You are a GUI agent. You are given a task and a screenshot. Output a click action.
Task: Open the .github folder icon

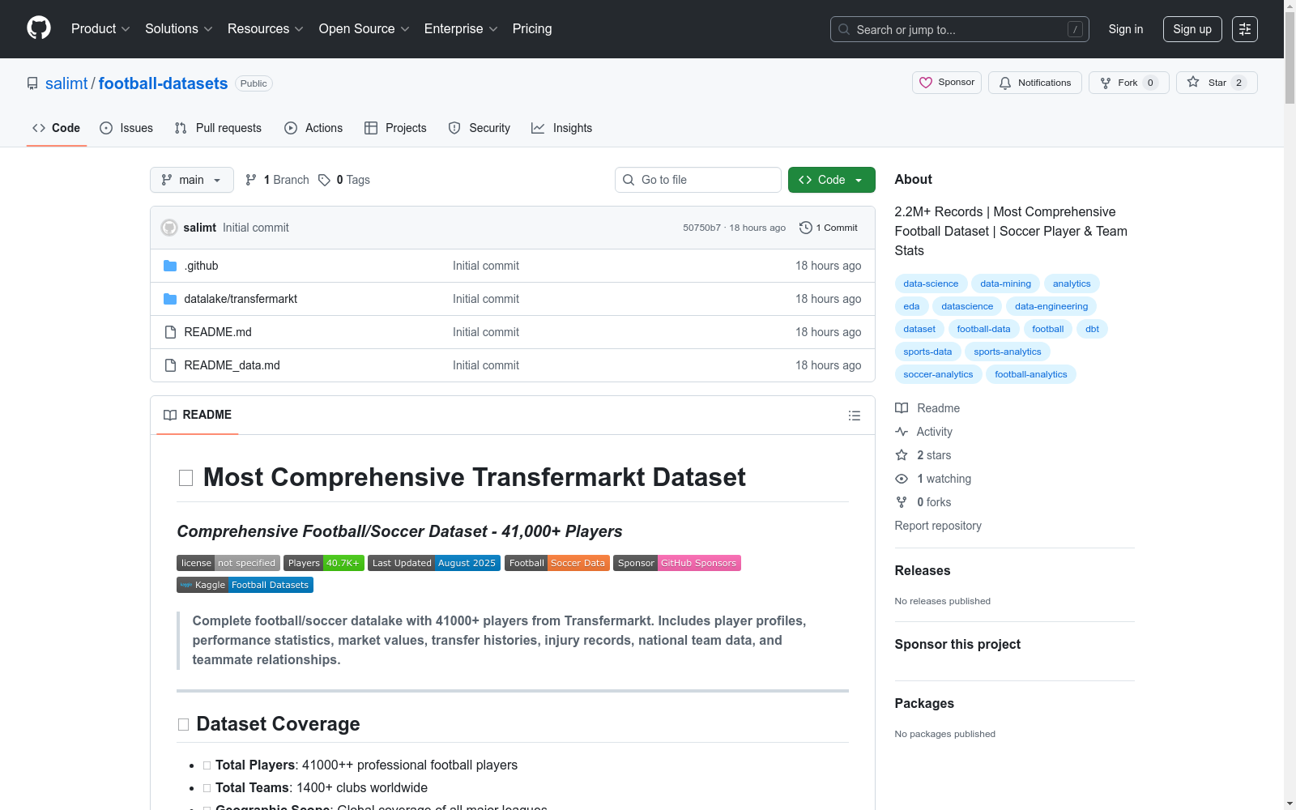pyautogui.click(x=170, y=266)
